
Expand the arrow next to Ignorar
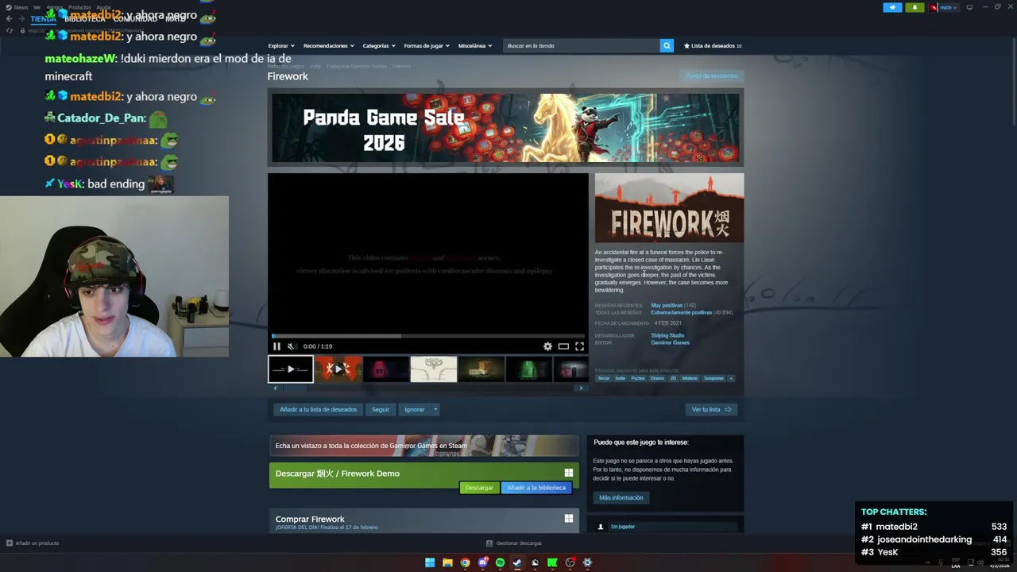tap(435, 409)
